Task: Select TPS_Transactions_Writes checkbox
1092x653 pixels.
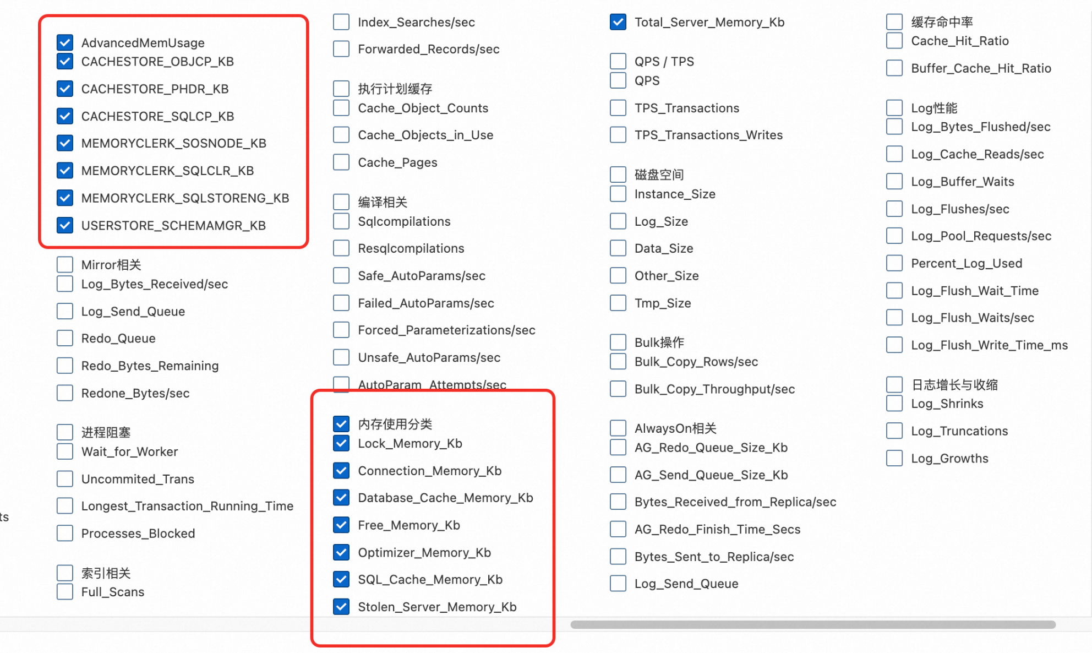Action: click(x=618, y=135)
